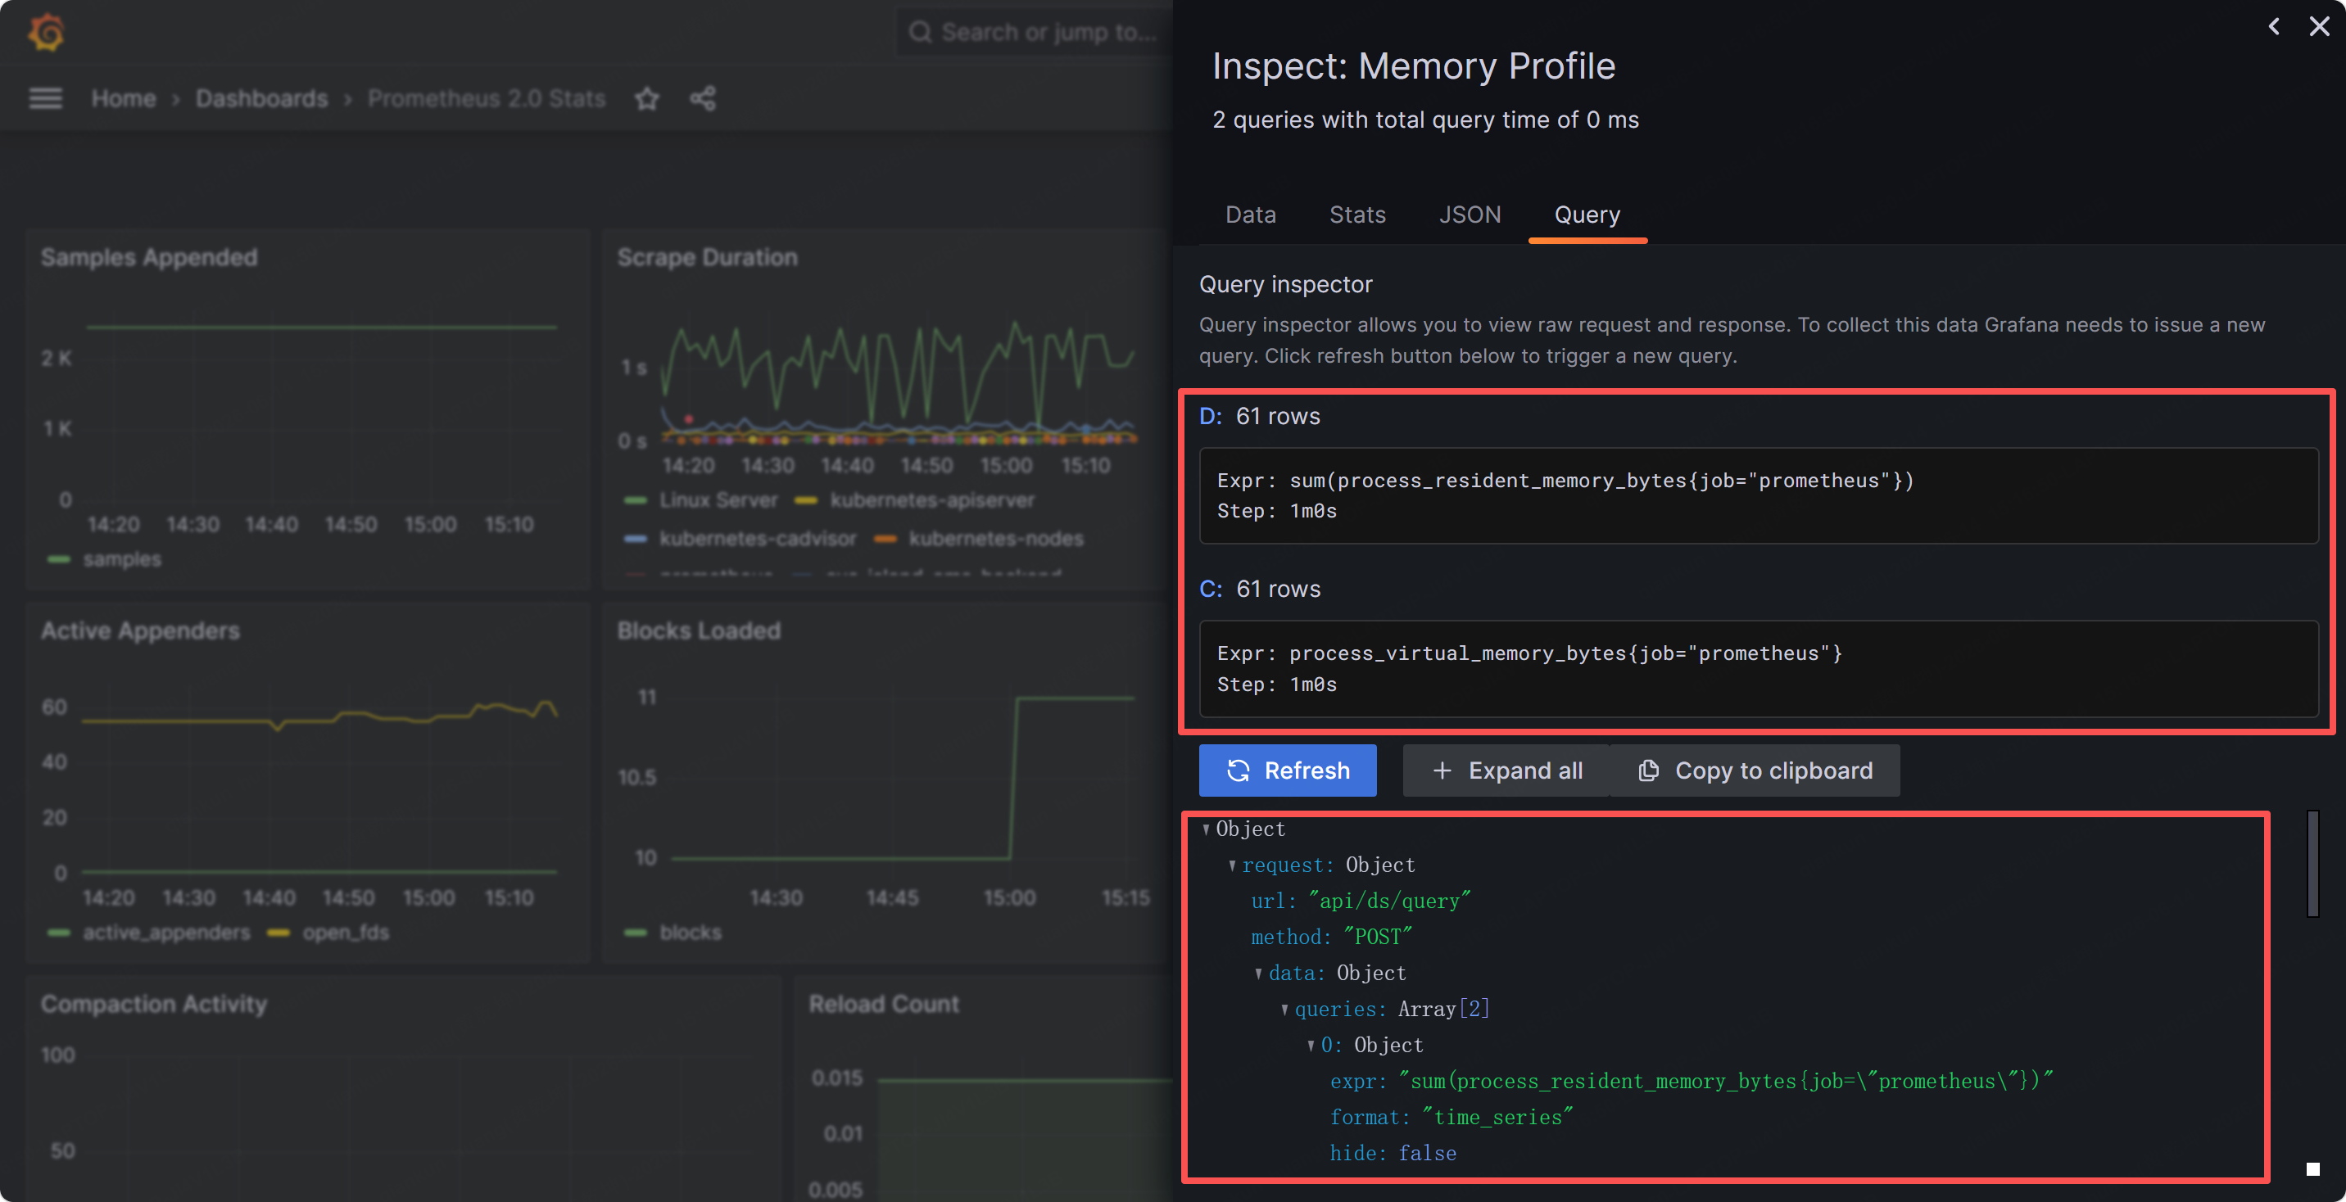Click Prometheus 2.0 Stats breadcrumb

tap(487, 98)
